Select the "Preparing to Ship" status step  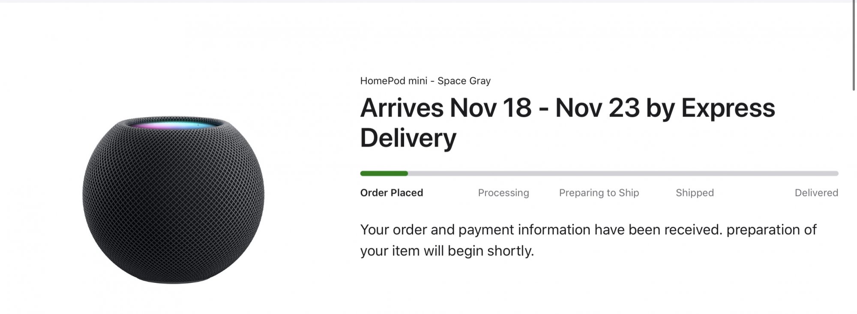[x=599, y=193]
